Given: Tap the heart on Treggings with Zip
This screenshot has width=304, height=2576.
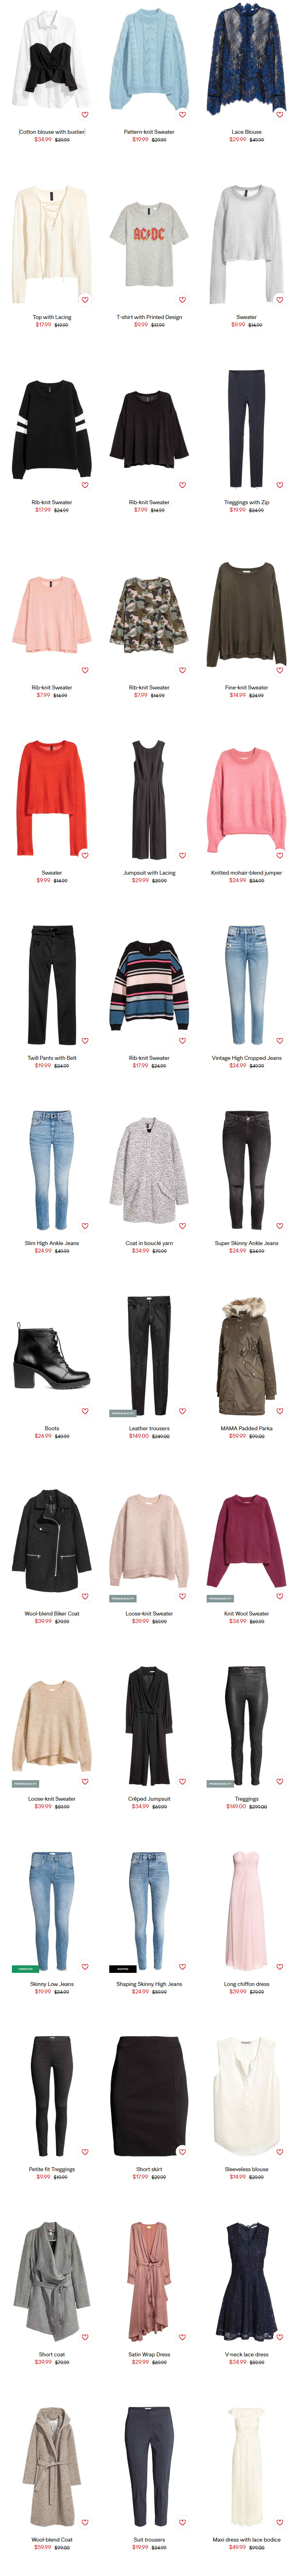Looking at the screenshot, I should tap(279, 485).
